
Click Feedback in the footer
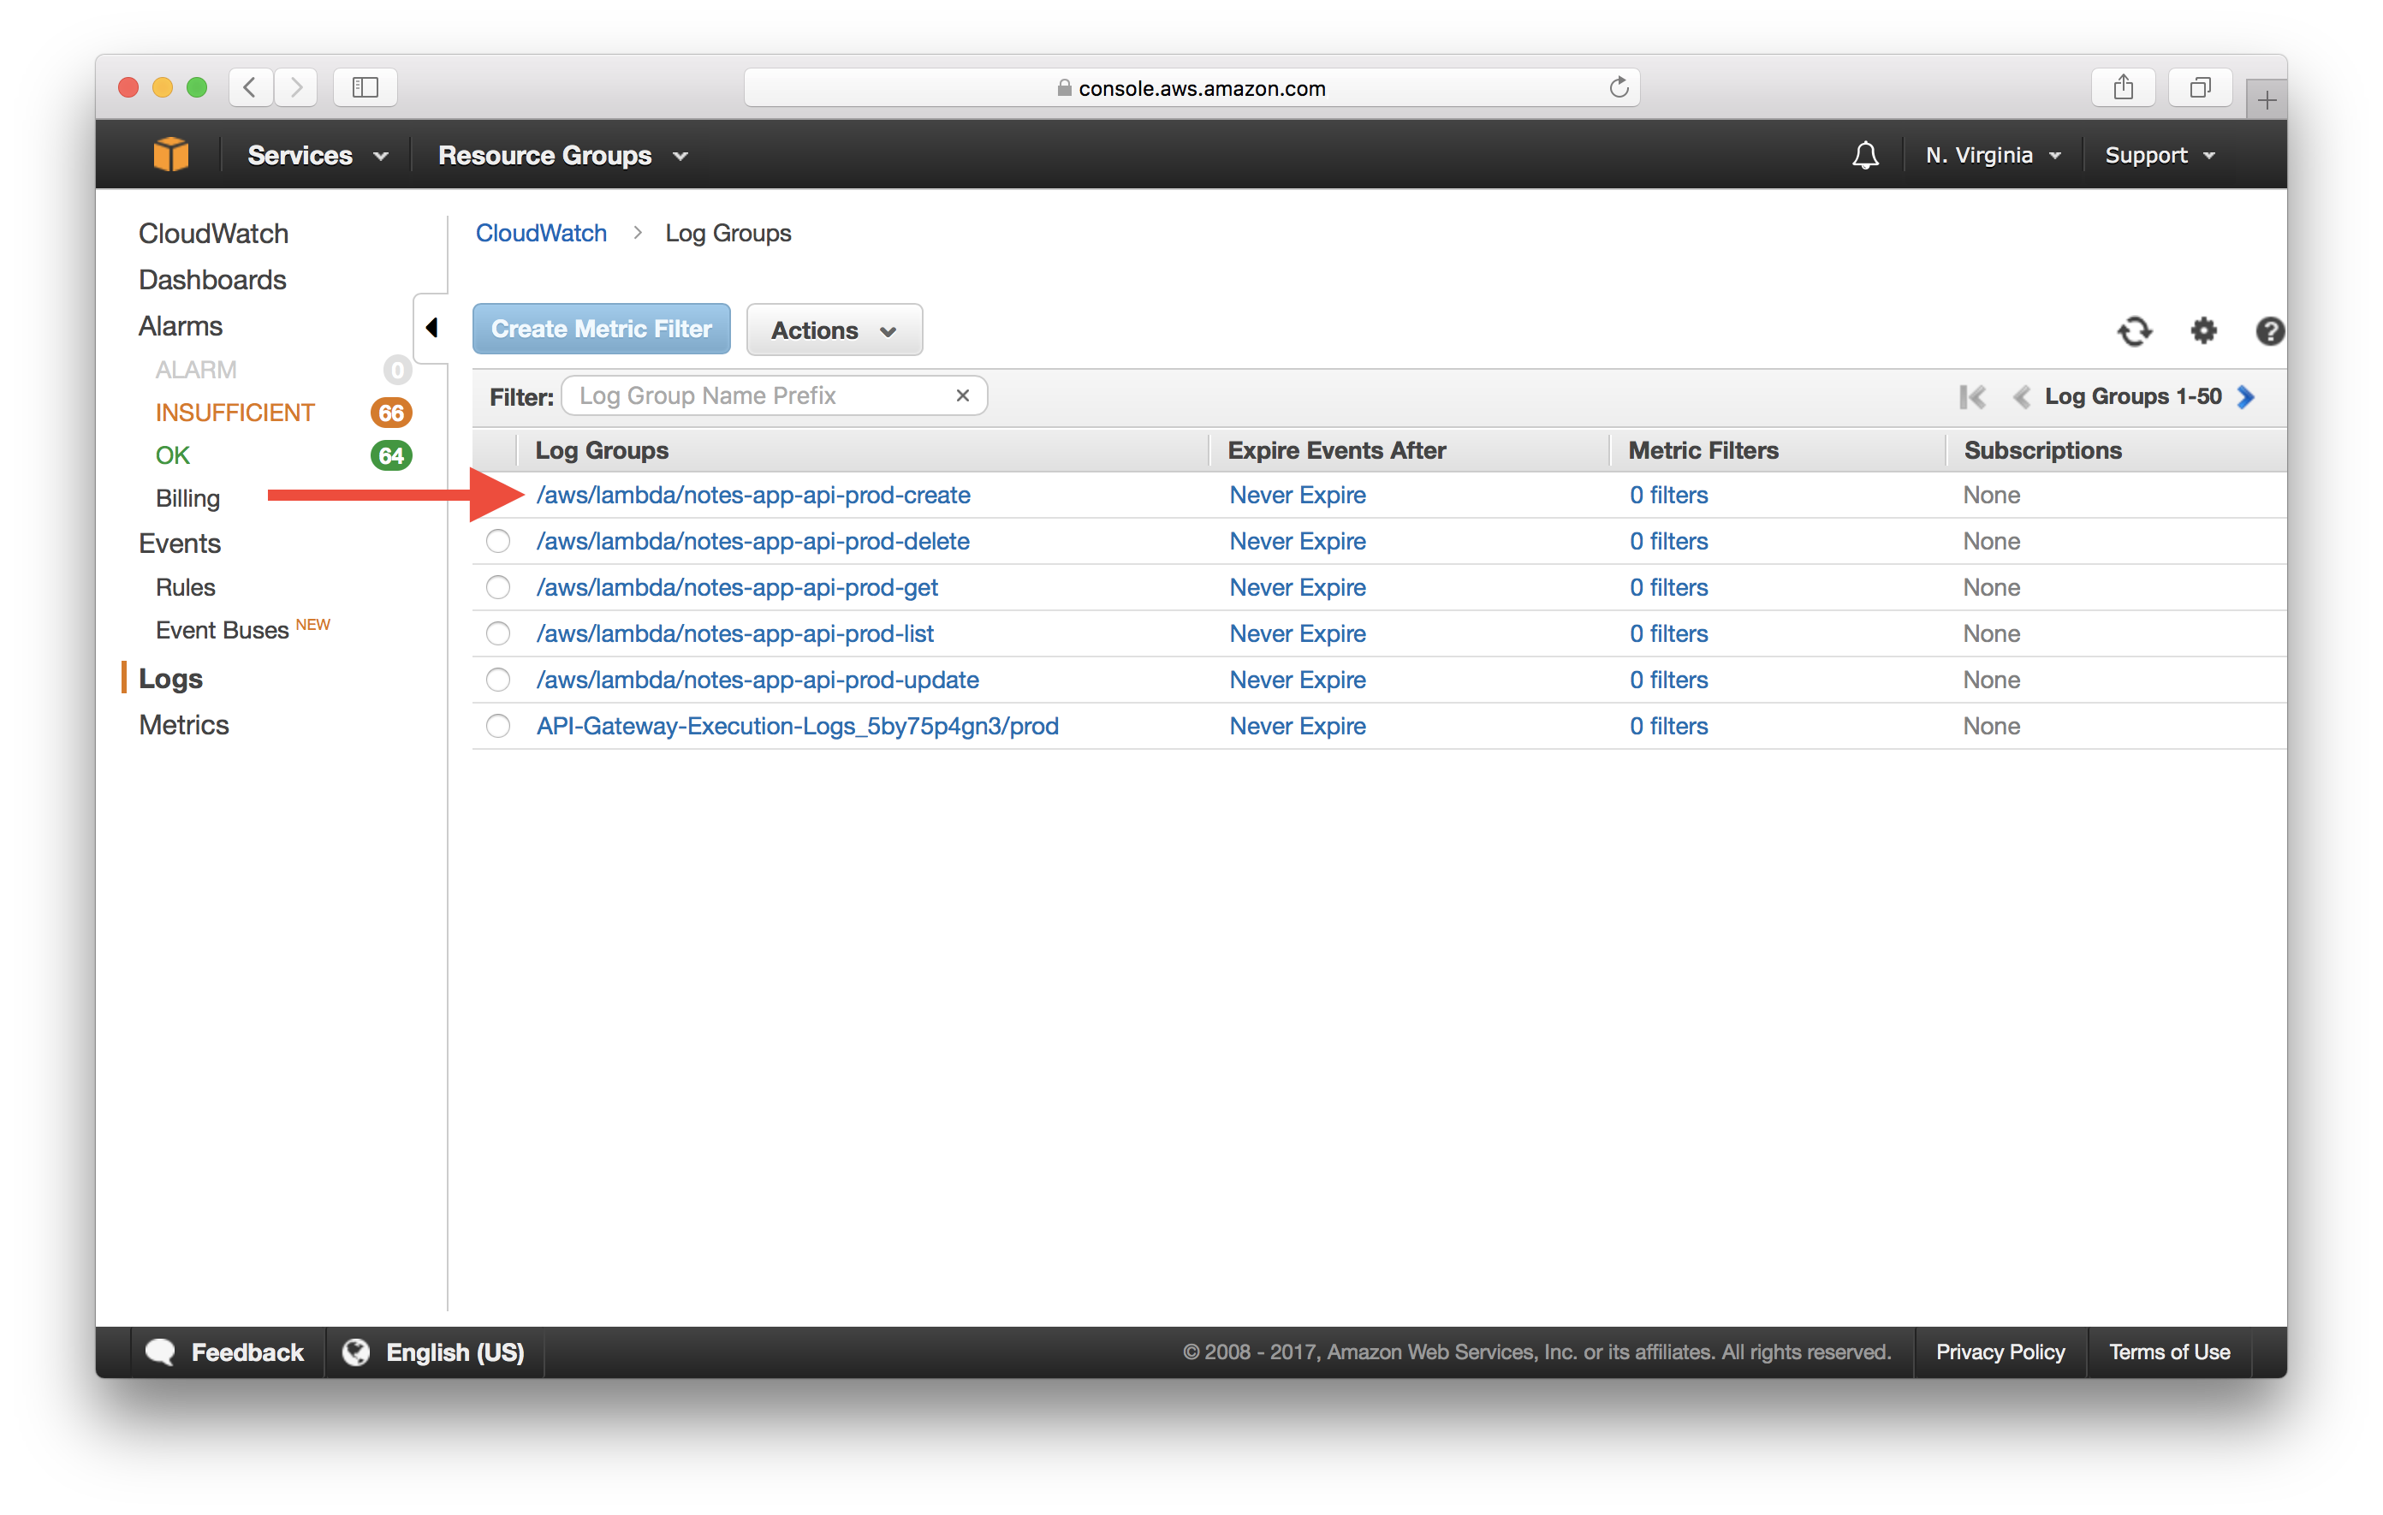tap(224, 1352)
